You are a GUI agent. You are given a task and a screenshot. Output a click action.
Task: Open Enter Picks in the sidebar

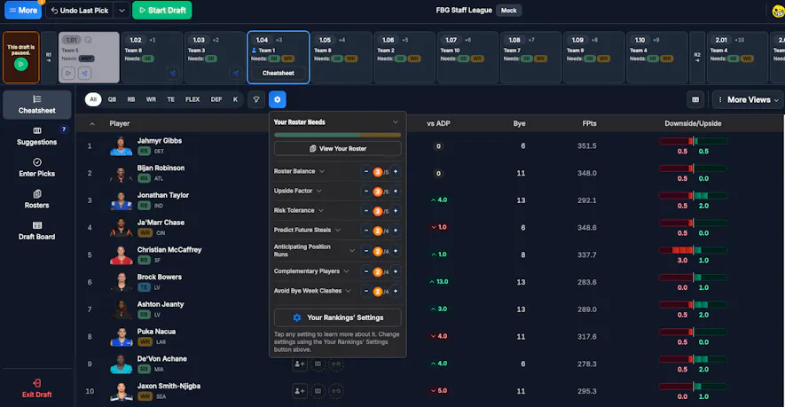point(37,168)
